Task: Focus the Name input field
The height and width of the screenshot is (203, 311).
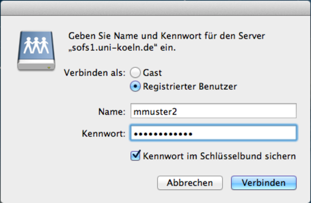Action: pos(213,111)
